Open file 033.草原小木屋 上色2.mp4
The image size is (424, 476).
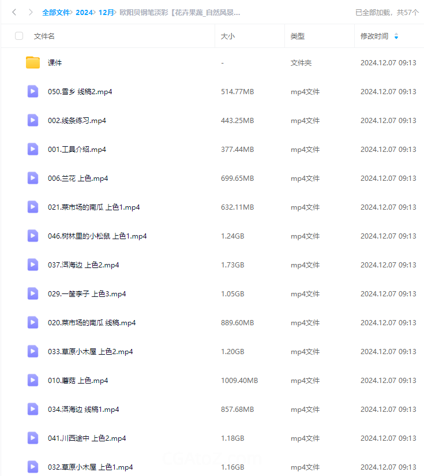(x=91, y=352)
